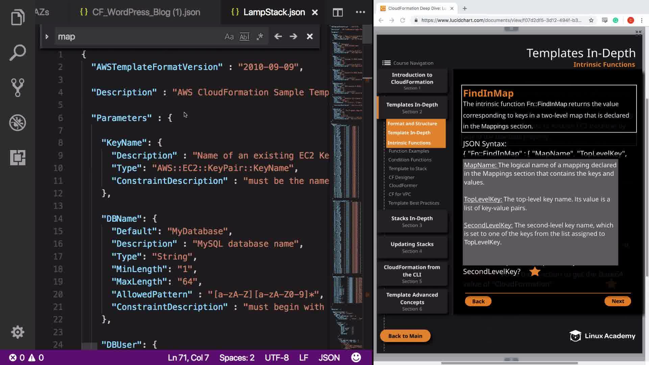Open the Debug bug icon

click(x=18, y=123)
